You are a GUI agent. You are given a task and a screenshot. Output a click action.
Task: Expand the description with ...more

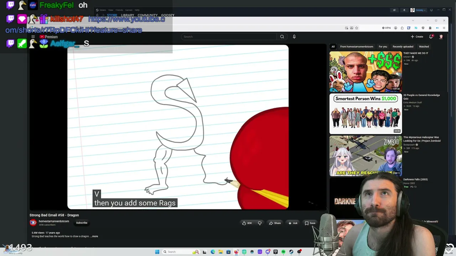point(94,236)
